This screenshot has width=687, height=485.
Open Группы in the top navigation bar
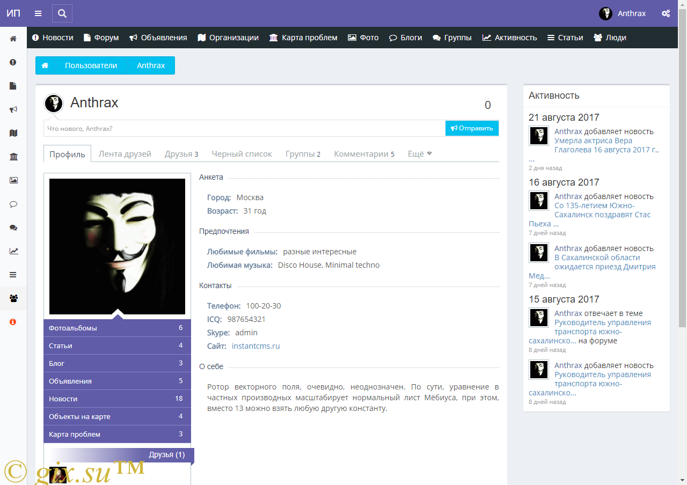452,38
